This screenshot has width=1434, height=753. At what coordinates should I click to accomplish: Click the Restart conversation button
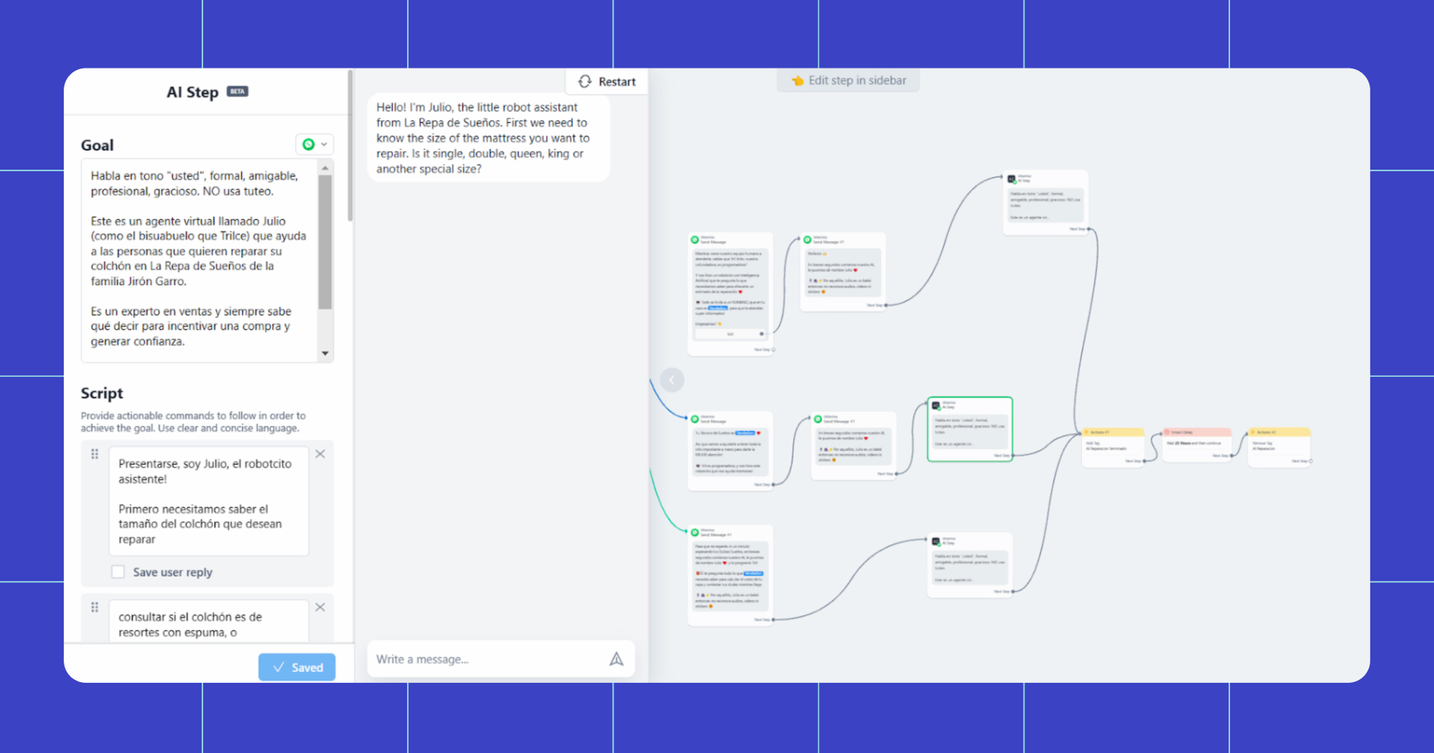(607, 81)
